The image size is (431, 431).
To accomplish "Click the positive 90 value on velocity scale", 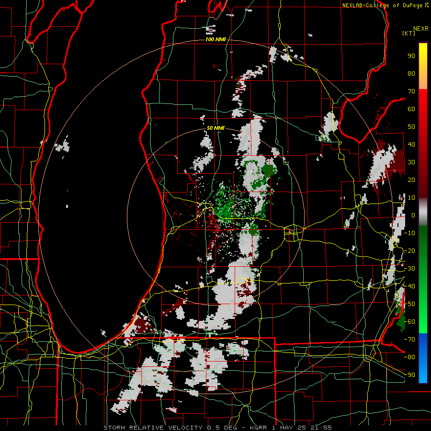I will 411,56.
